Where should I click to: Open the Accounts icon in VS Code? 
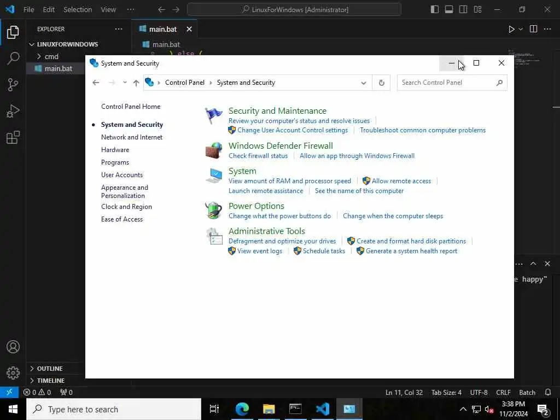(13, 347)
